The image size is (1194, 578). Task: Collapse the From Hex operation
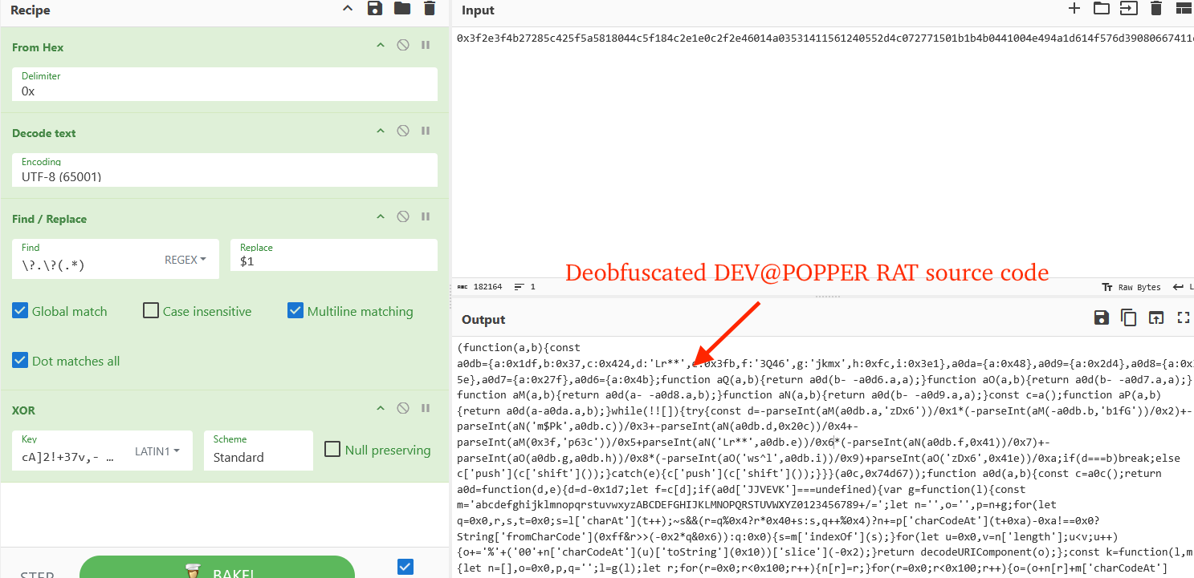[380, 45]
